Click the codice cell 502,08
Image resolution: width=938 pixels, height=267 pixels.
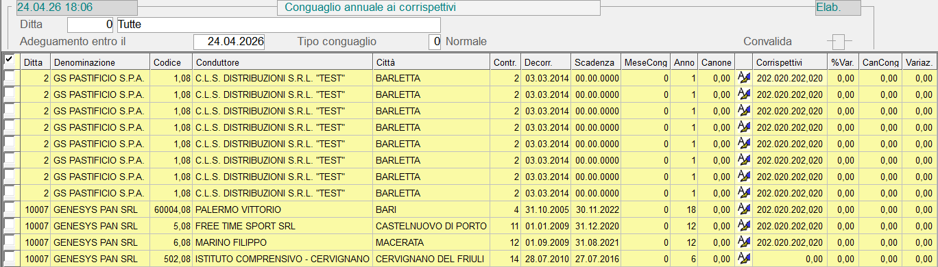click(x=171, y=259)
